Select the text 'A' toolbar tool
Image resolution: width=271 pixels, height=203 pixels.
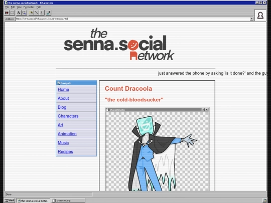click(19, 13)
